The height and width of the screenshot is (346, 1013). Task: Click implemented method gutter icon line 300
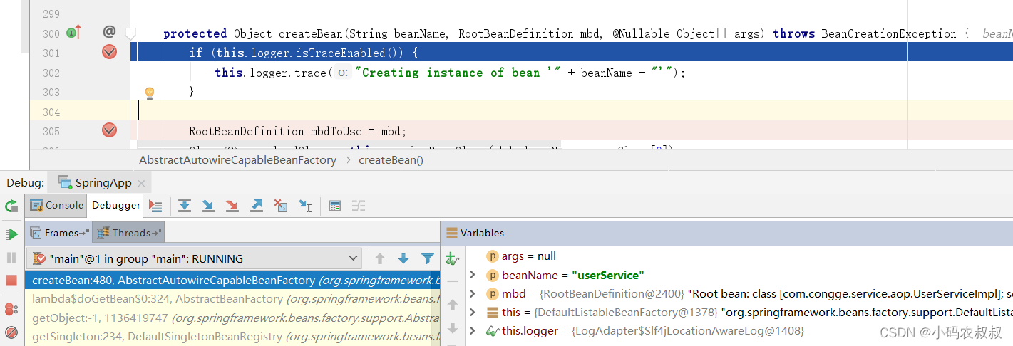[74, 32]
